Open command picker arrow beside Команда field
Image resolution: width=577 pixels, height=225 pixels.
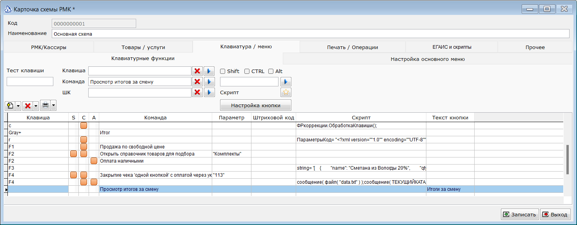coord(209,82)
